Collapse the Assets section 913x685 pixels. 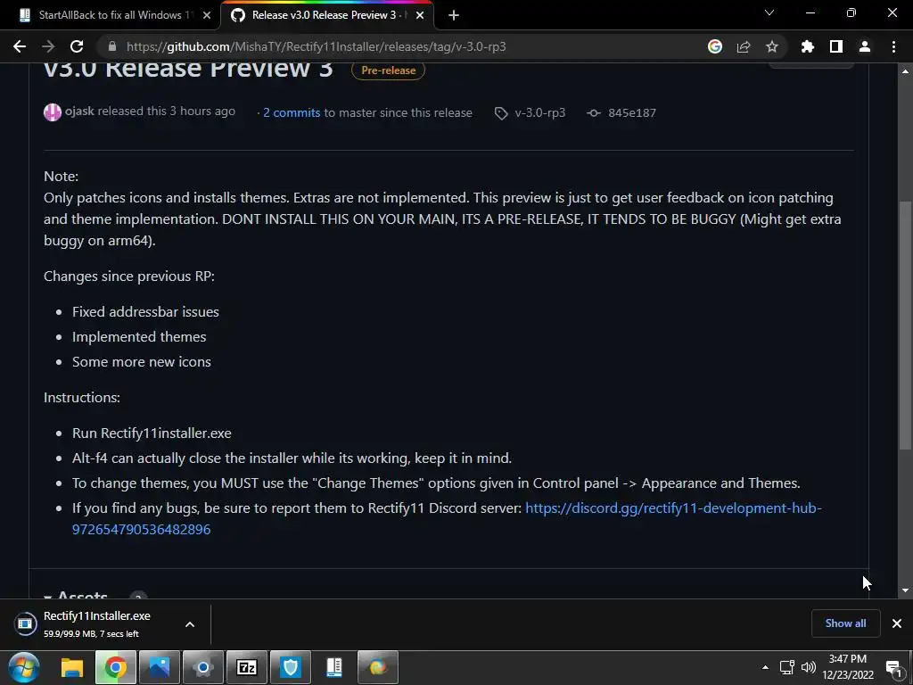[x=76, y=595]
